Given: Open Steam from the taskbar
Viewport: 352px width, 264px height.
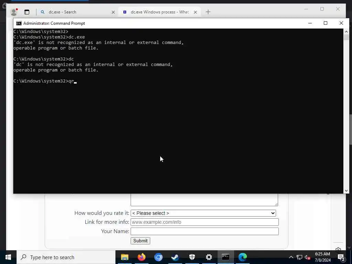Looking at the screenshot, I should [175, 257].
